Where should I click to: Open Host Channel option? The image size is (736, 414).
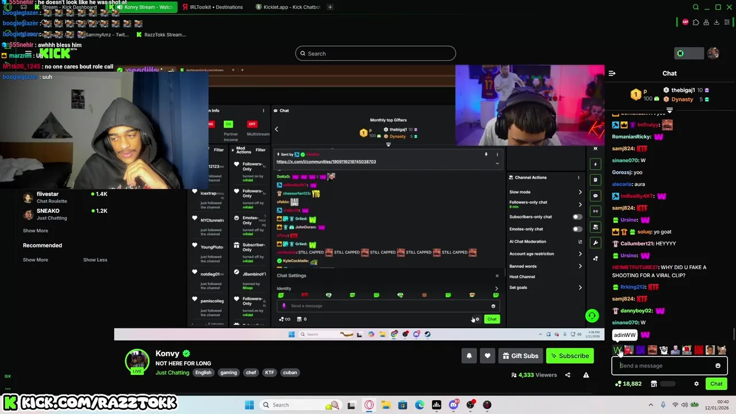(522, 277)
